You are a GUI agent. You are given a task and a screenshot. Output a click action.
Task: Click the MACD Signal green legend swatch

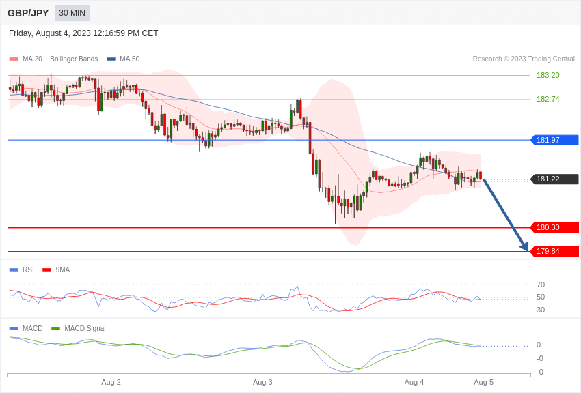click(x=55, y=328)
